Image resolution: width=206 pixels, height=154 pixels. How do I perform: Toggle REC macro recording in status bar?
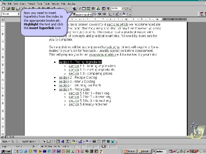77,147
